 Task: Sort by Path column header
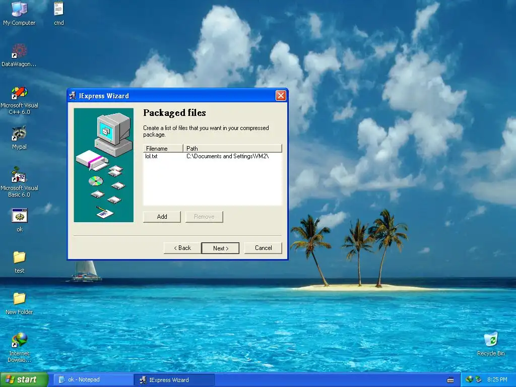coord(233,149)
